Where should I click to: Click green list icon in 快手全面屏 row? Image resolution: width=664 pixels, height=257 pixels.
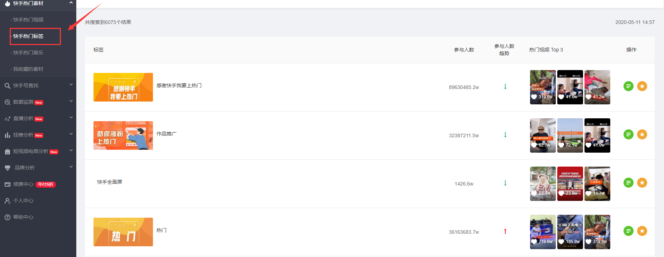[628, 183]
